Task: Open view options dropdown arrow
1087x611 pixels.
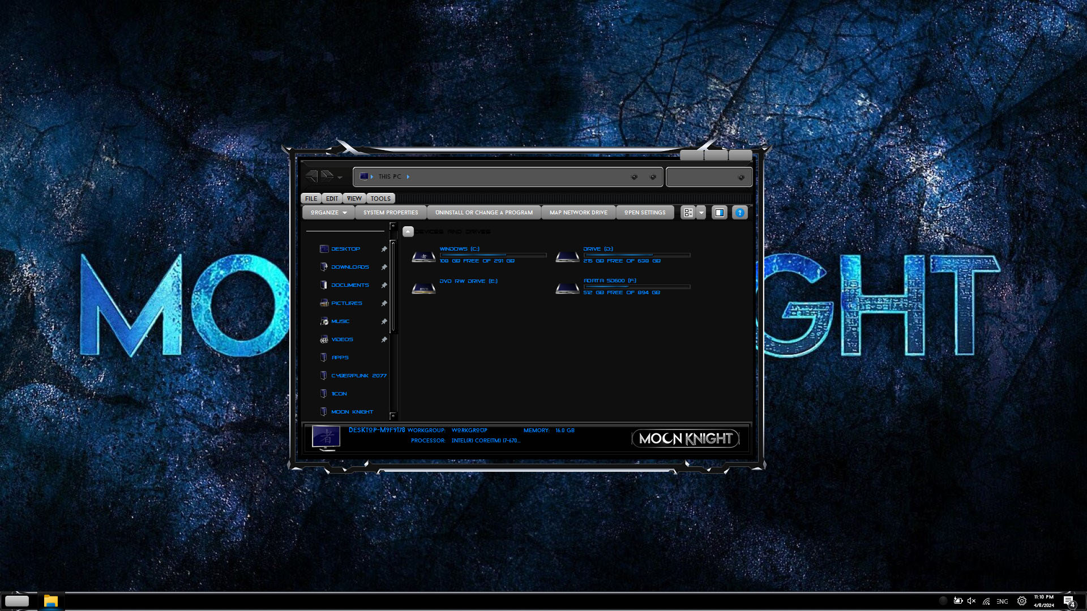Action: click(701, 213)
